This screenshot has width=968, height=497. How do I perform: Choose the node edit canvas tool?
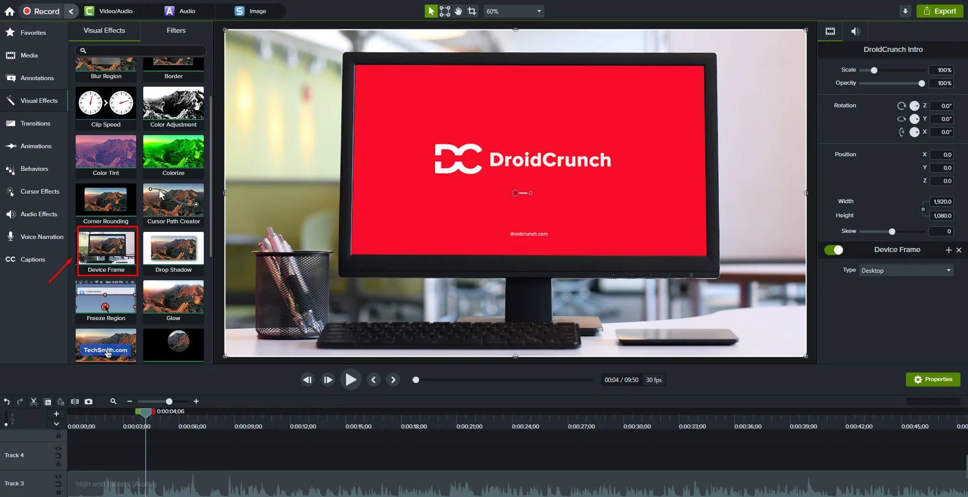[445, 11]
